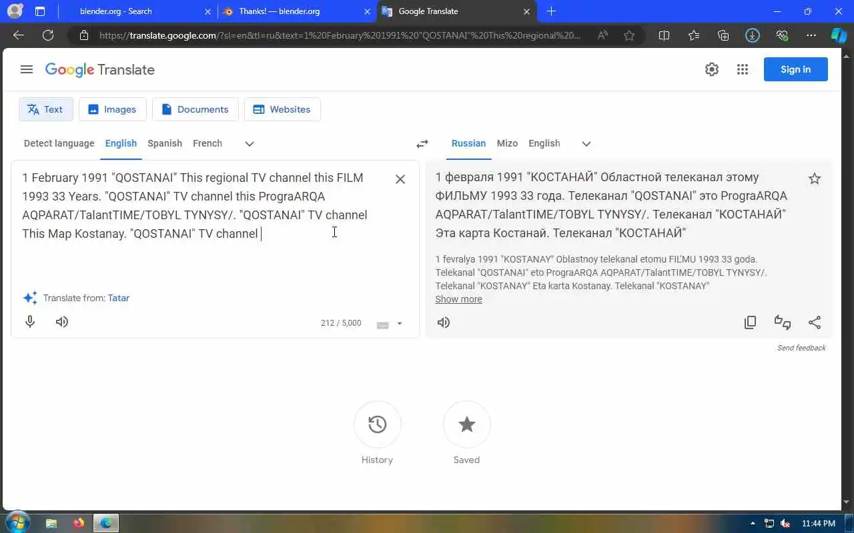
Task: Open Firefox from the taskbar
Action: coord(79,524)
